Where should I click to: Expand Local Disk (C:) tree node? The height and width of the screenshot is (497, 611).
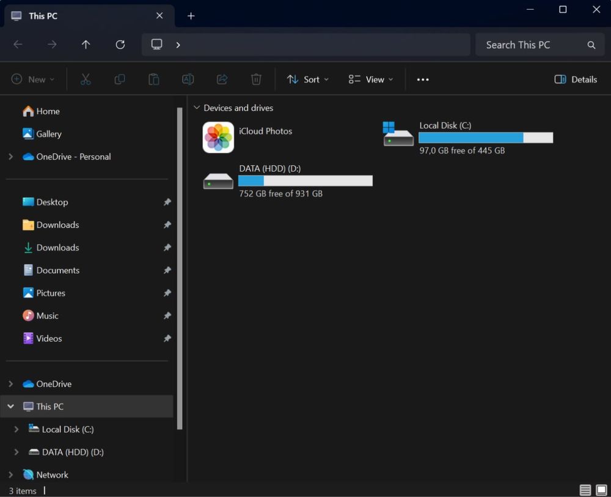click(16, 429)
